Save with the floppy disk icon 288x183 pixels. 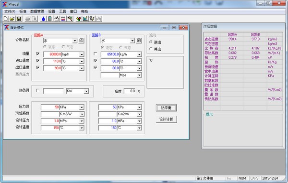click(x=19, y=19)
